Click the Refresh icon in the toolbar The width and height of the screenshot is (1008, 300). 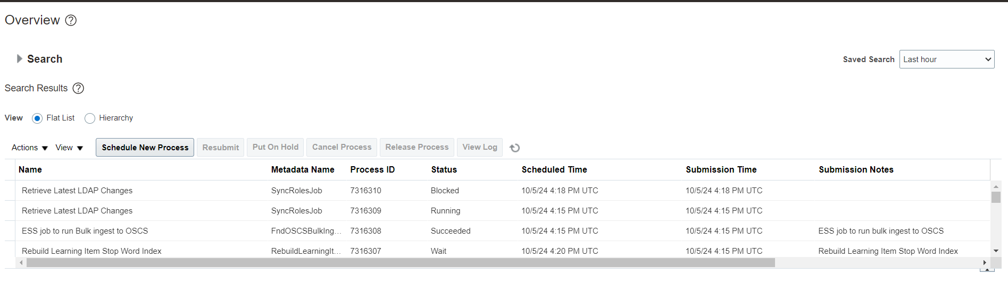pos(514,148)
